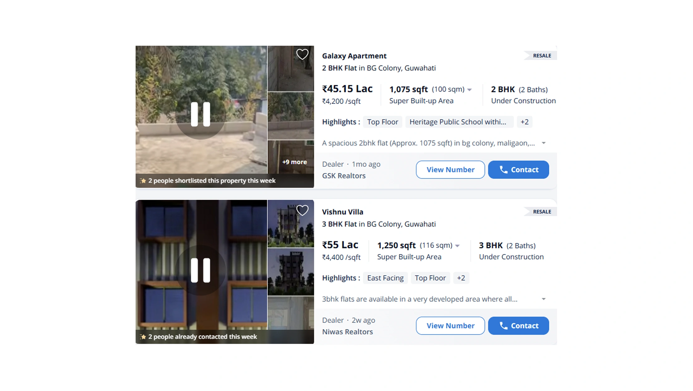Select the Heritage Public School highlight chip

click(460, 122)
